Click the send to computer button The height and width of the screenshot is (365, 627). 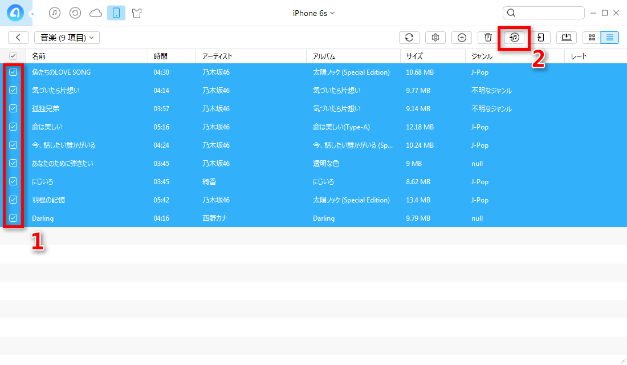pyautogui.click(x=567, y=38)
